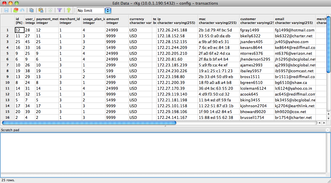Click the amount column header

tap(117, 21)
